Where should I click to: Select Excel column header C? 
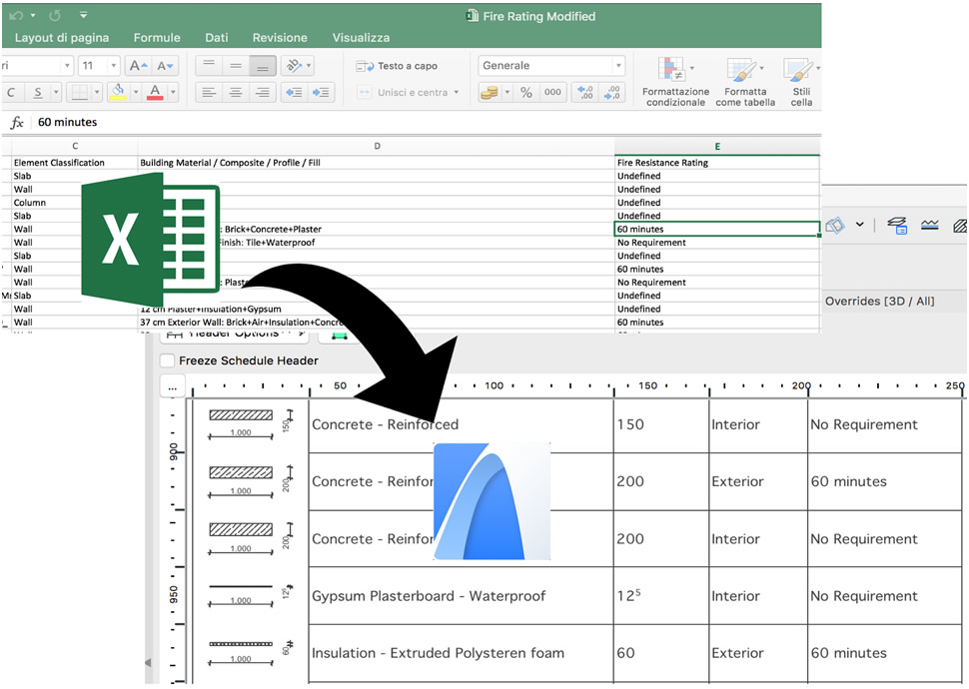point(75,147)
